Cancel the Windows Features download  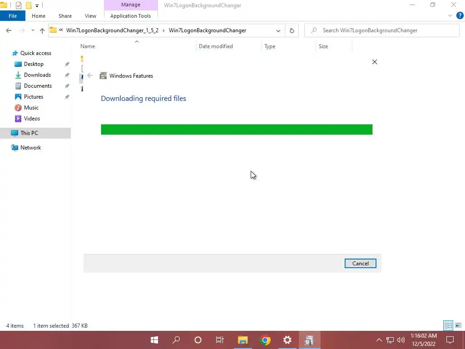pyautogui.click(x=360, y=263)
